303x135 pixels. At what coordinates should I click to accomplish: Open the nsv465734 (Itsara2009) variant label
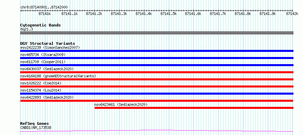coord(43,55)
